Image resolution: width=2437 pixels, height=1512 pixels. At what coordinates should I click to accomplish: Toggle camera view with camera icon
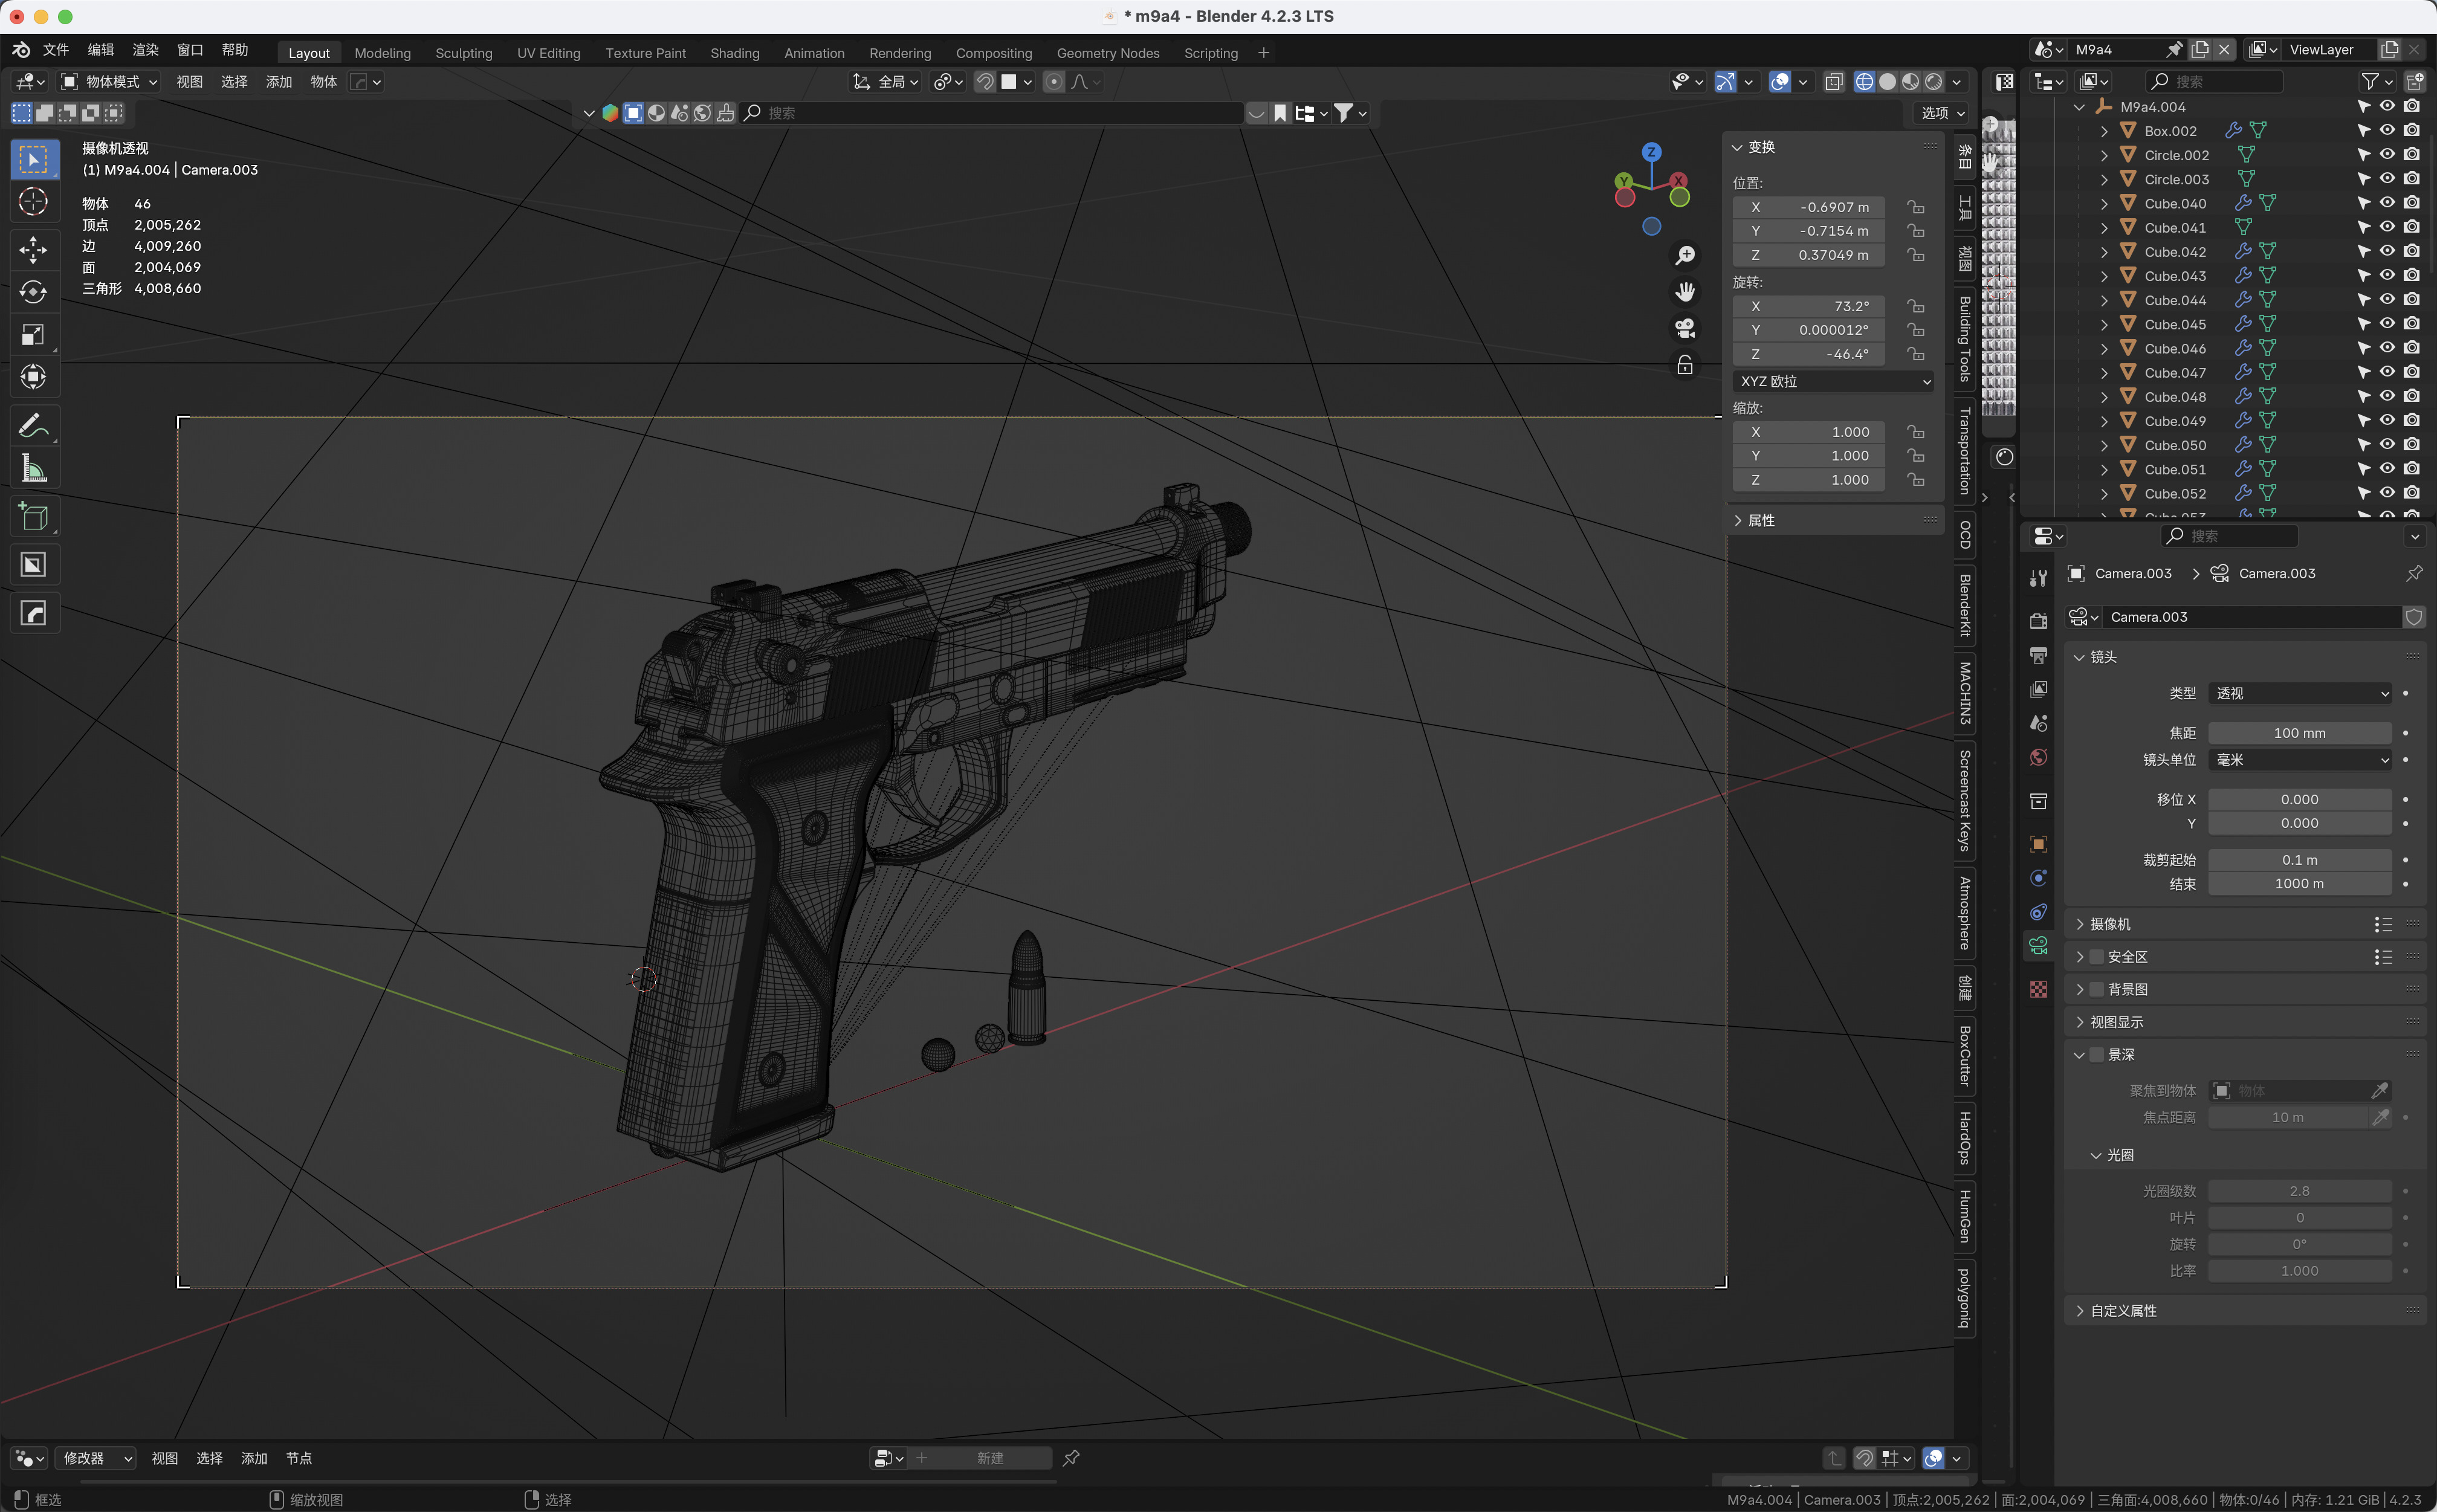click(1685, 328)
